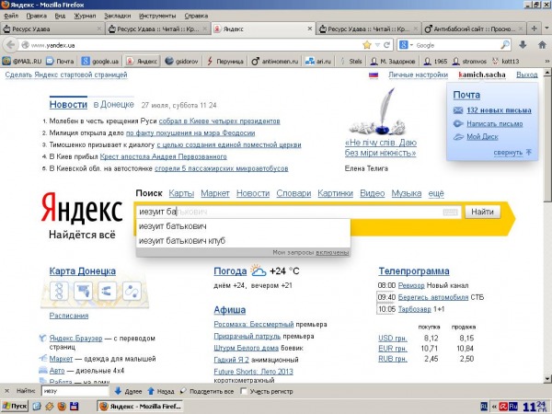
Task: Click Написать письмо link
Action: click(495, 123)
